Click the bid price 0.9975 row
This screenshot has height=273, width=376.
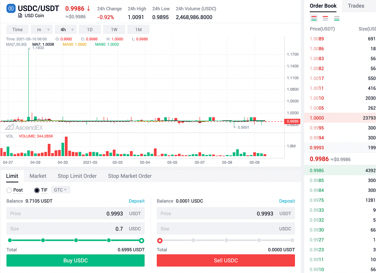(340, 200)
